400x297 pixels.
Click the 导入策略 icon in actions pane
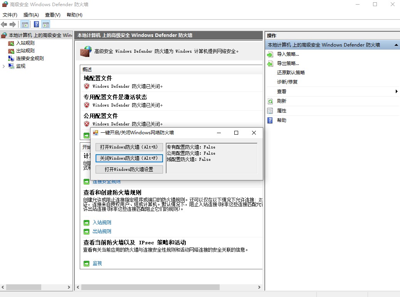coord(270,54)
